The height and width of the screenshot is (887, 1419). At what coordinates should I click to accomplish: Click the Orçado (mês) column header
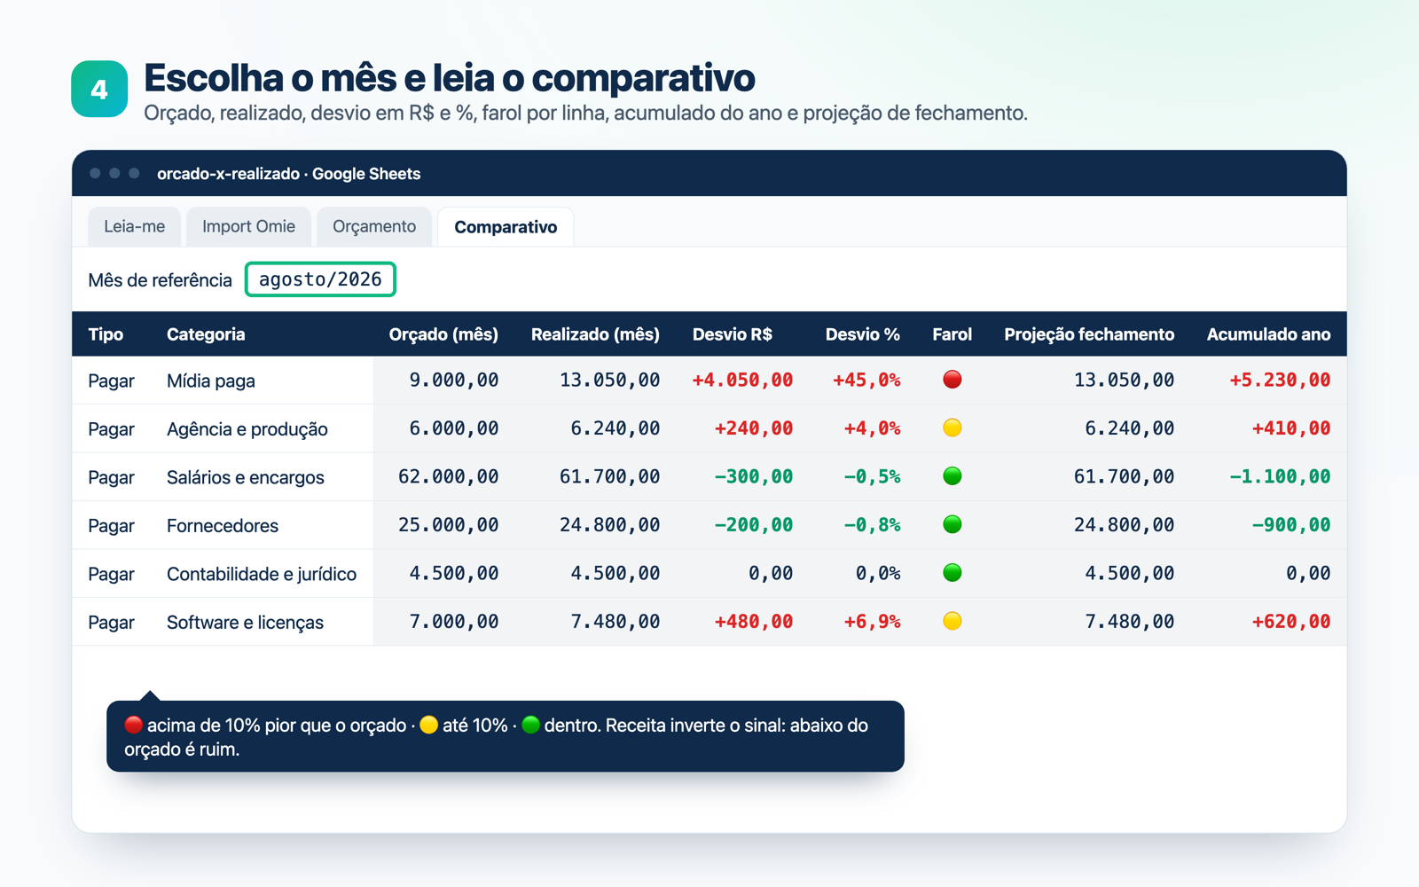pyautogui.click(x=443, y=334)
